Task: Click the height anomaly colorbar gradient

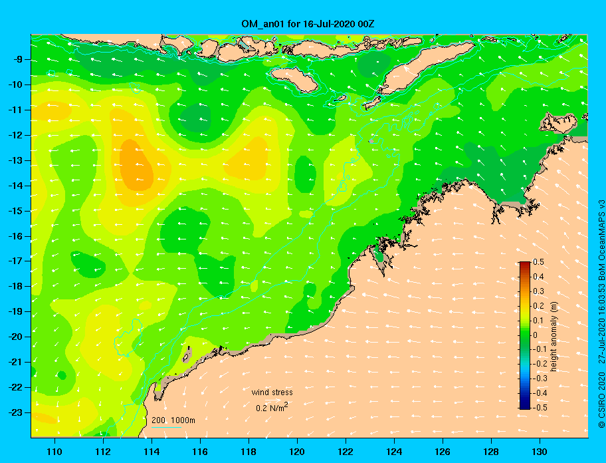Action: (525, 335)
